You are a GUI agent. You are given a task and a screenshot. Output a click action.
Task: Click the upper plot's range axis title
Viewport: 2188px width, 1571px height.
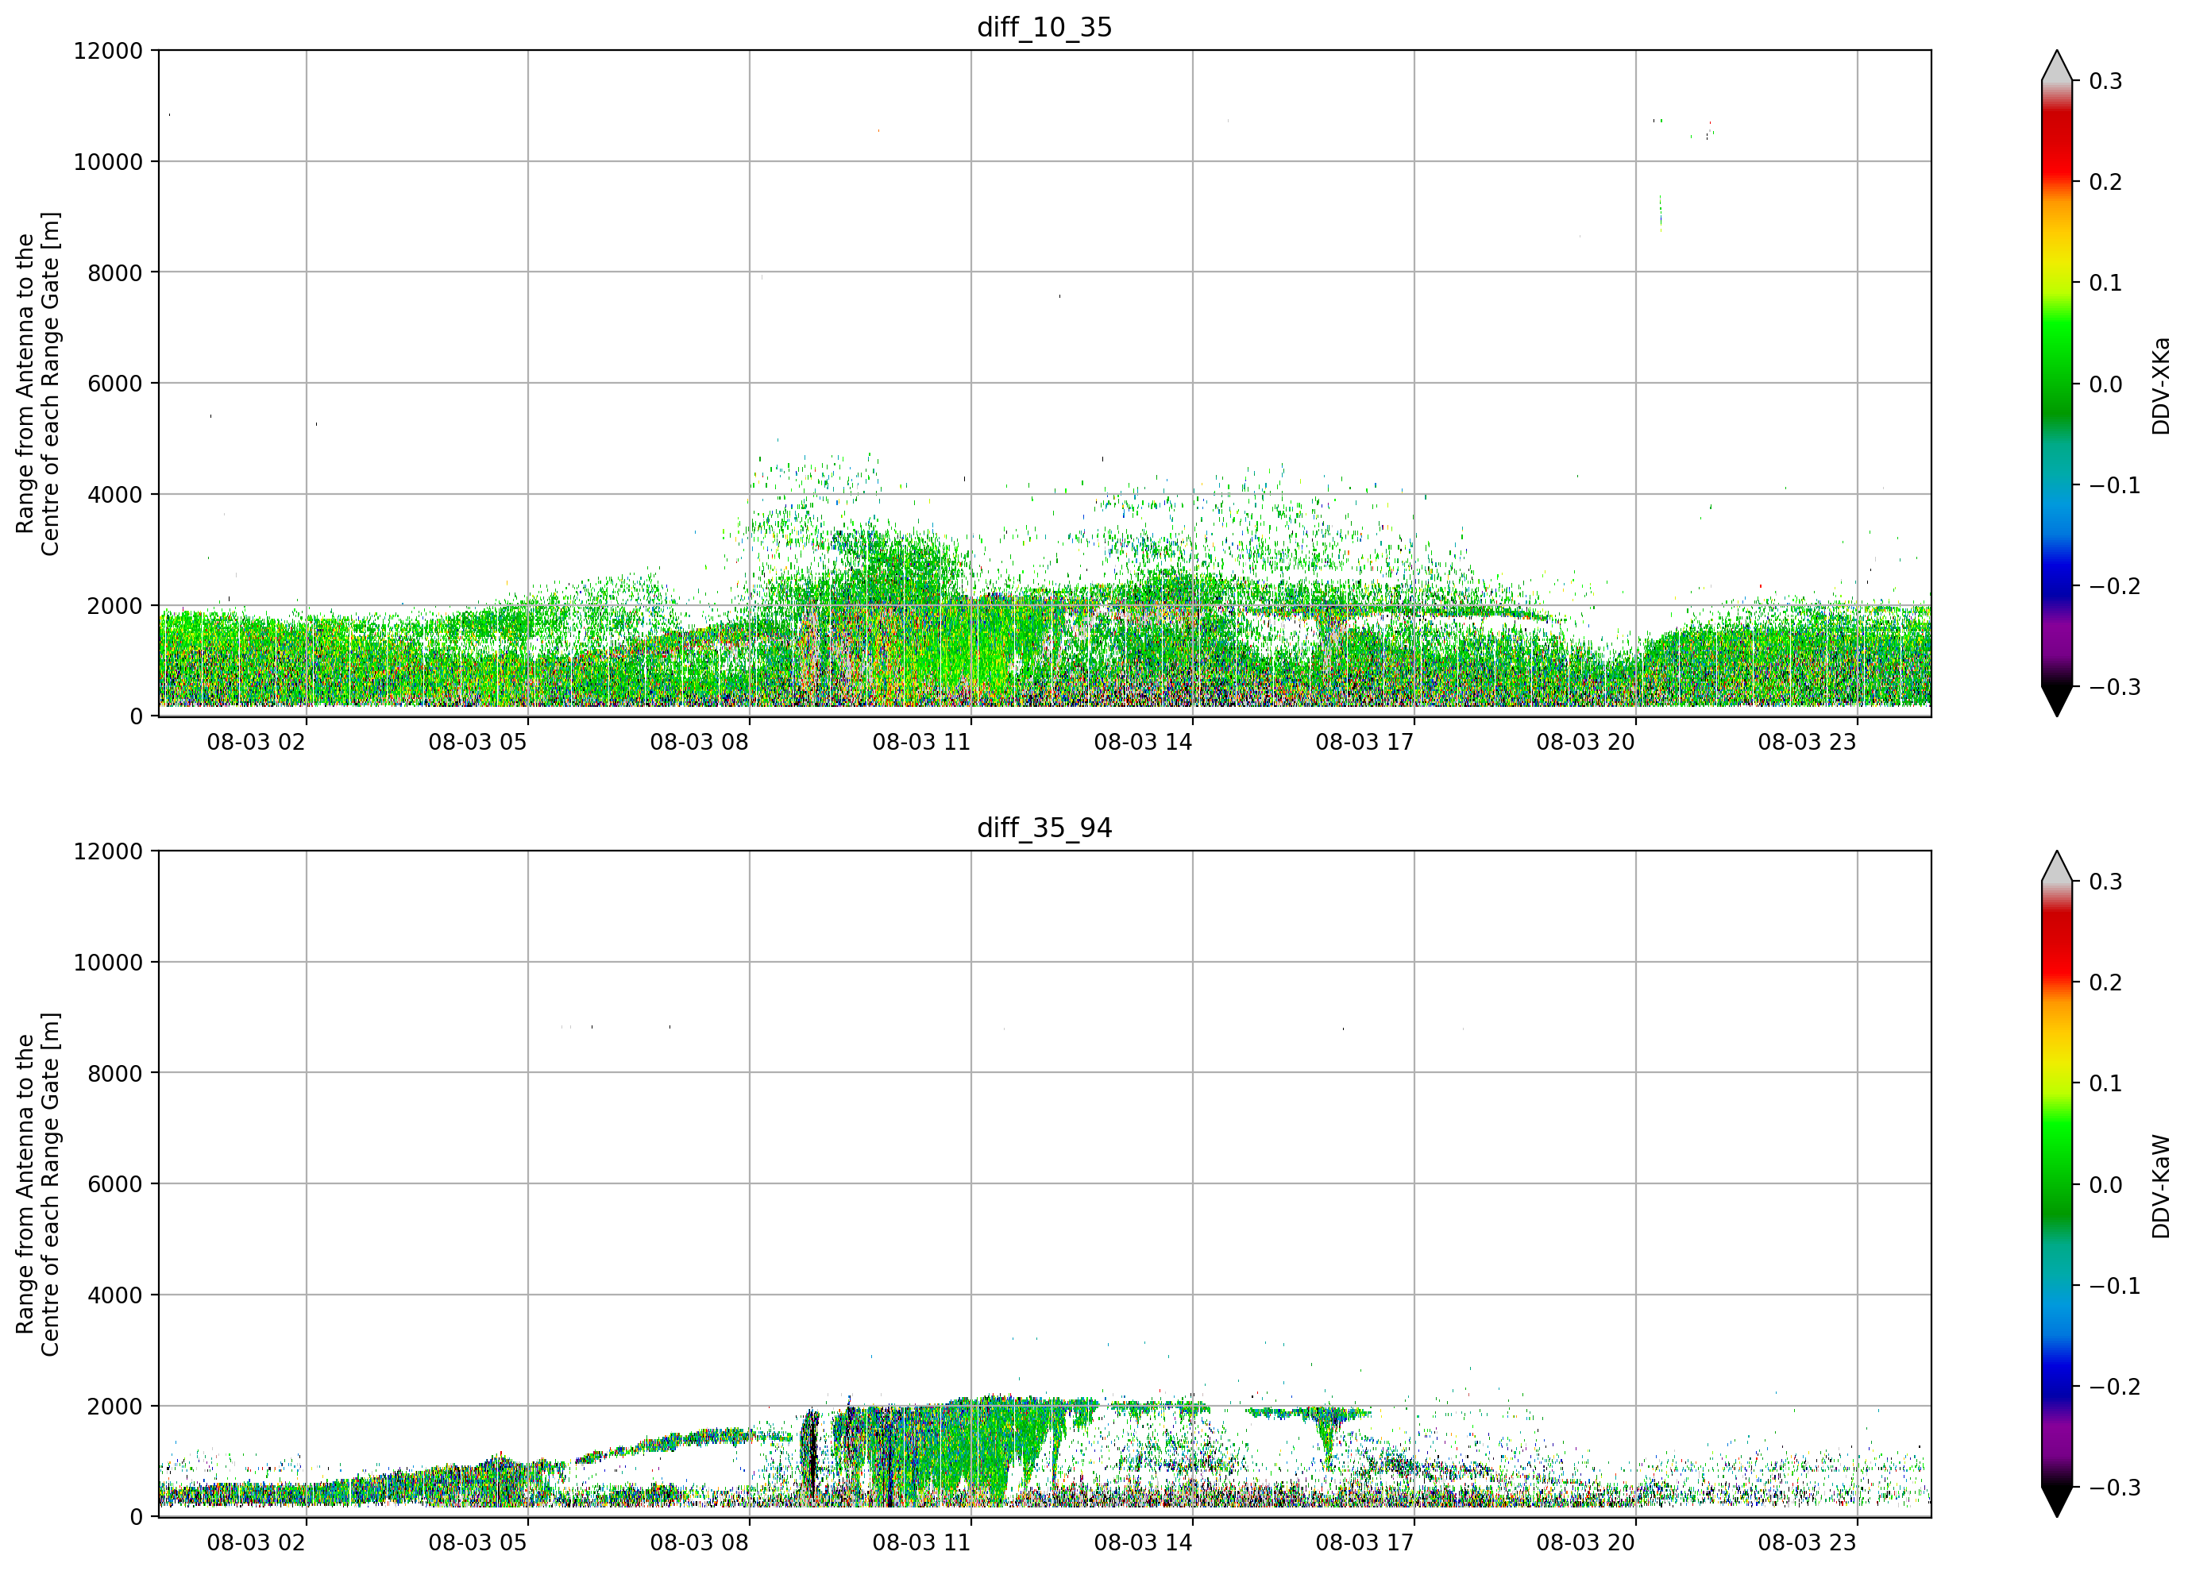point(37,384)
